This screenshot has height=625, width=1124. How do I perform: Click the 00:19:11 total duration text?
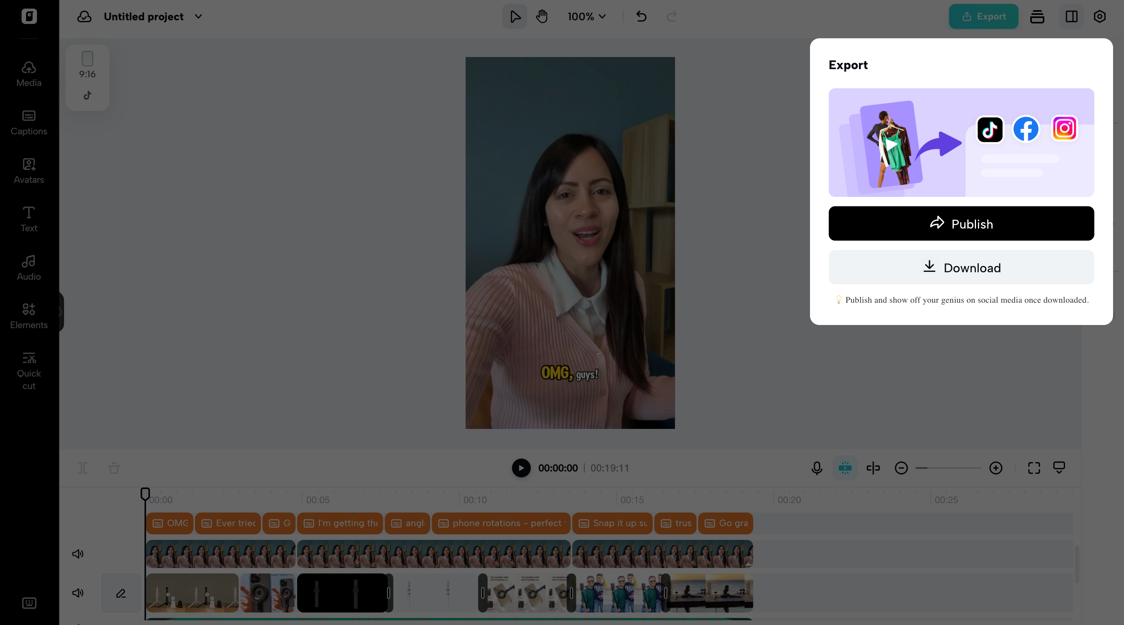[610, 468]
